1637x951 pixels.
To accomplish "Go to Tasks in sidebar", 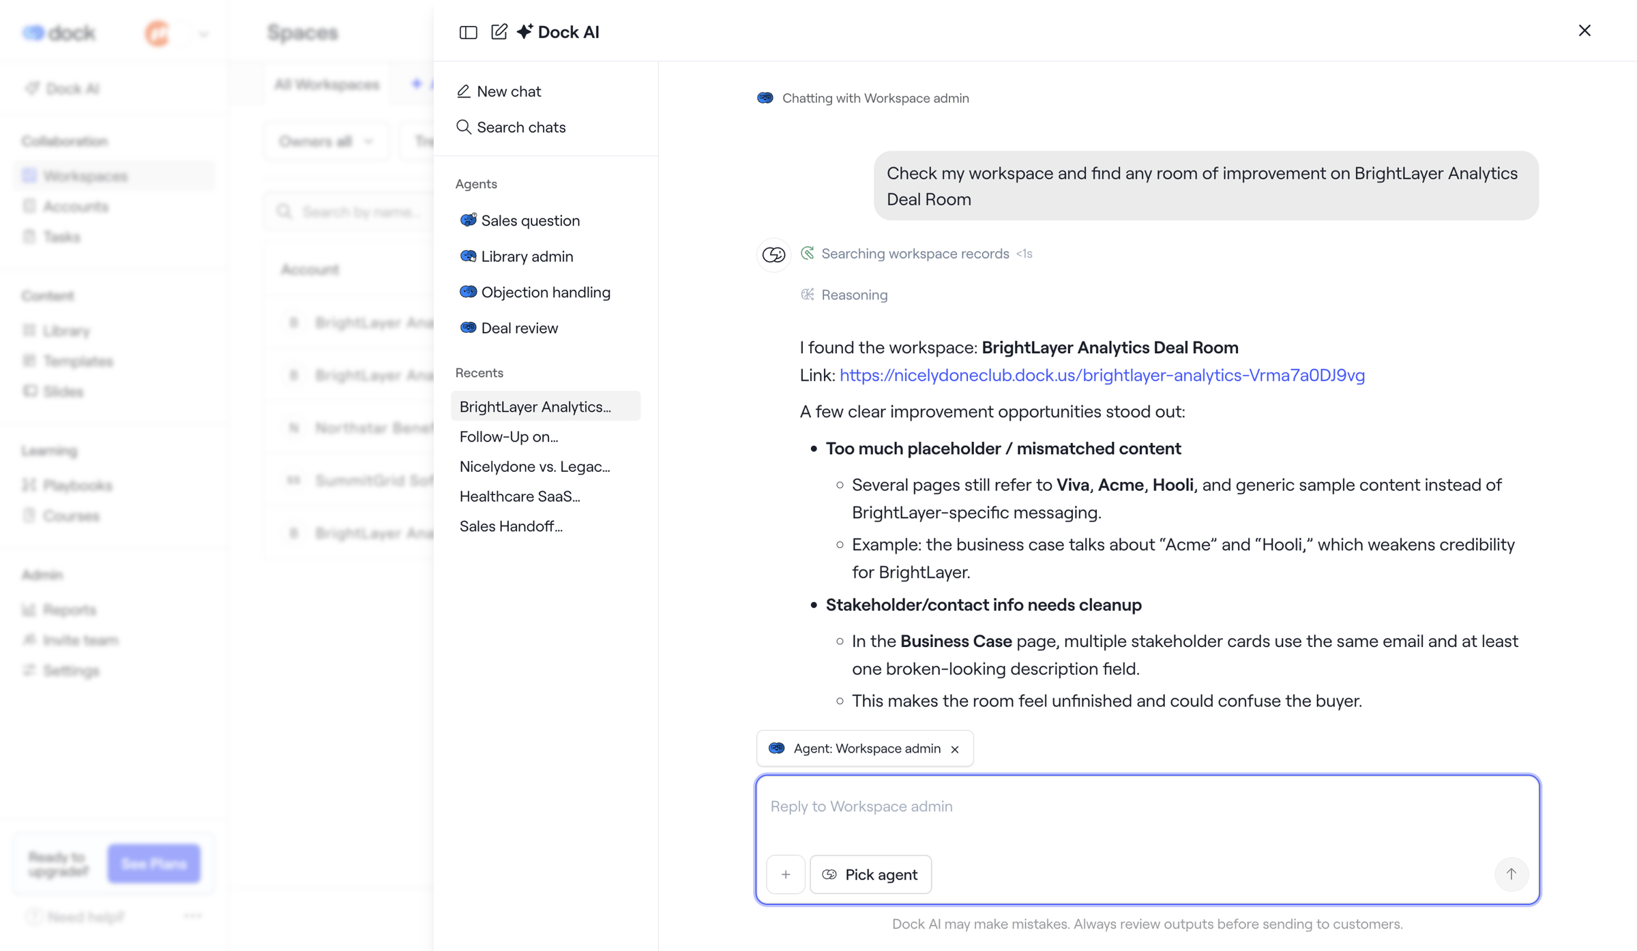I will click(52, 237).
